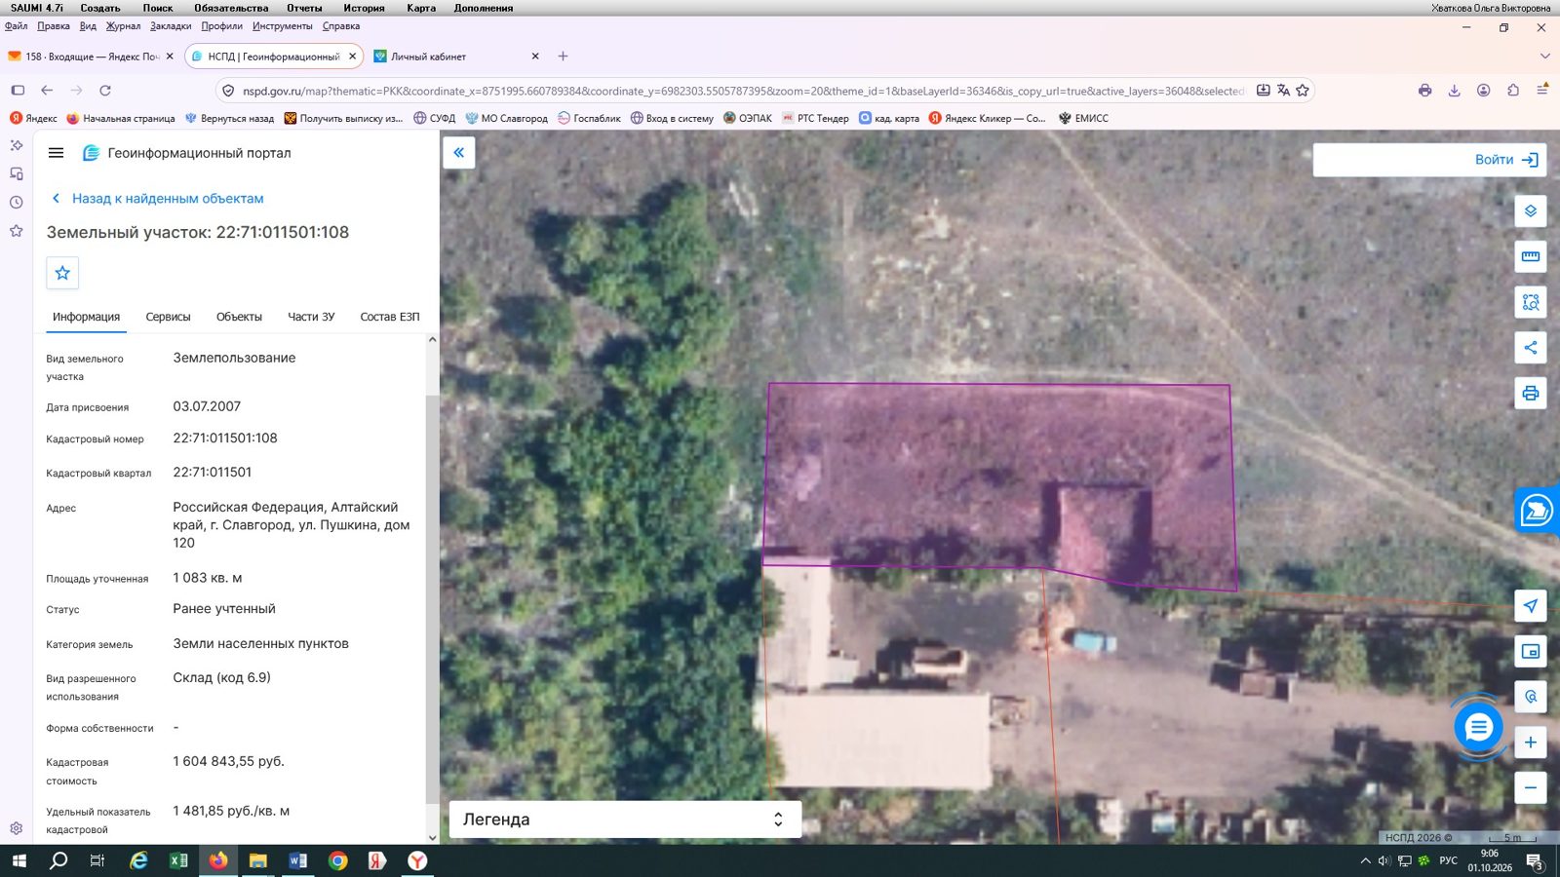Click the browser address bar URL
This screenshot has width=1560, height=877.
743,91
